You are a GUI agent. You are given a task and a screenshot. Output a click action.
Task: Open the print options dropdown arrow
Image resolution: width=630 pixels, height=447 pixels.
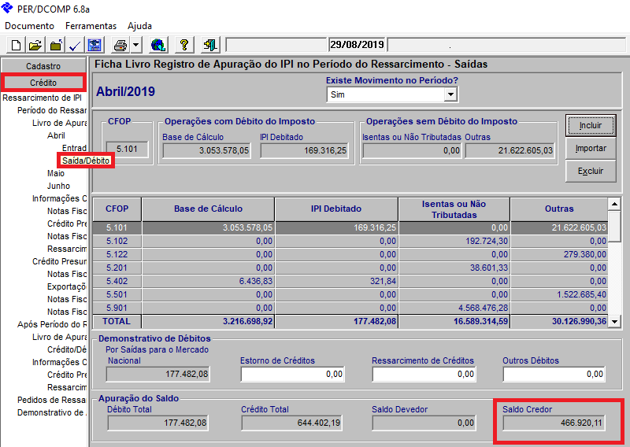click(135, 45)
